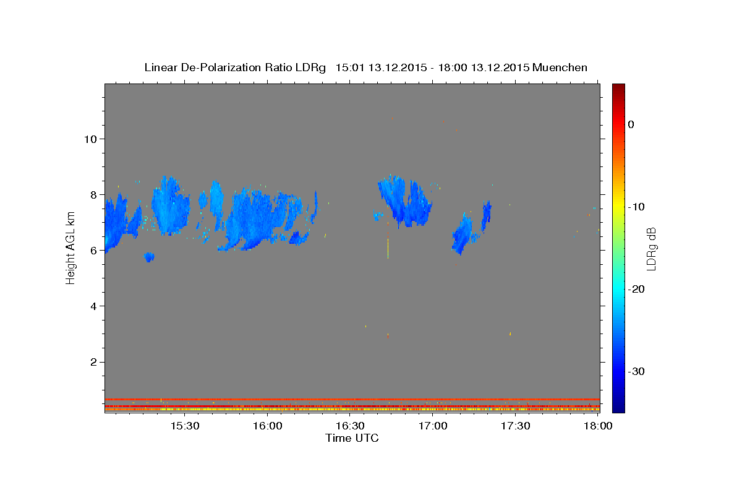Click the colorbar value label -10
This screenshot has width=742, height=495.
636,207
